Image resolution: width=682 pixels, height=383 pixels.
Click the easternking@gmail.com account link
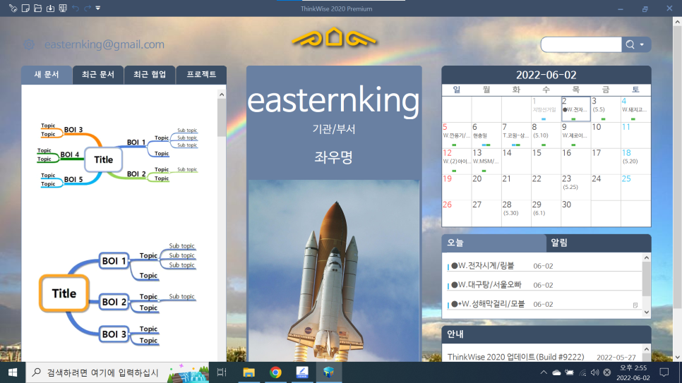click(x=104, y=44)
